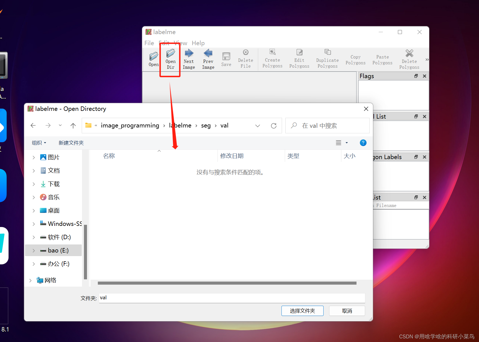Expand the toolbar overflow chevron
This screenshot has height=342, width=479.
(427, 60)
